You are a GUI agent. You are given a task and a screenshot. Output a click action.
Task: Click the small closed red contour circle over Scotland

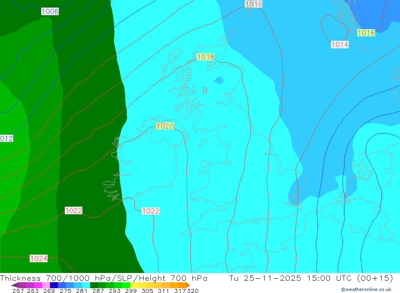(205, 90)
